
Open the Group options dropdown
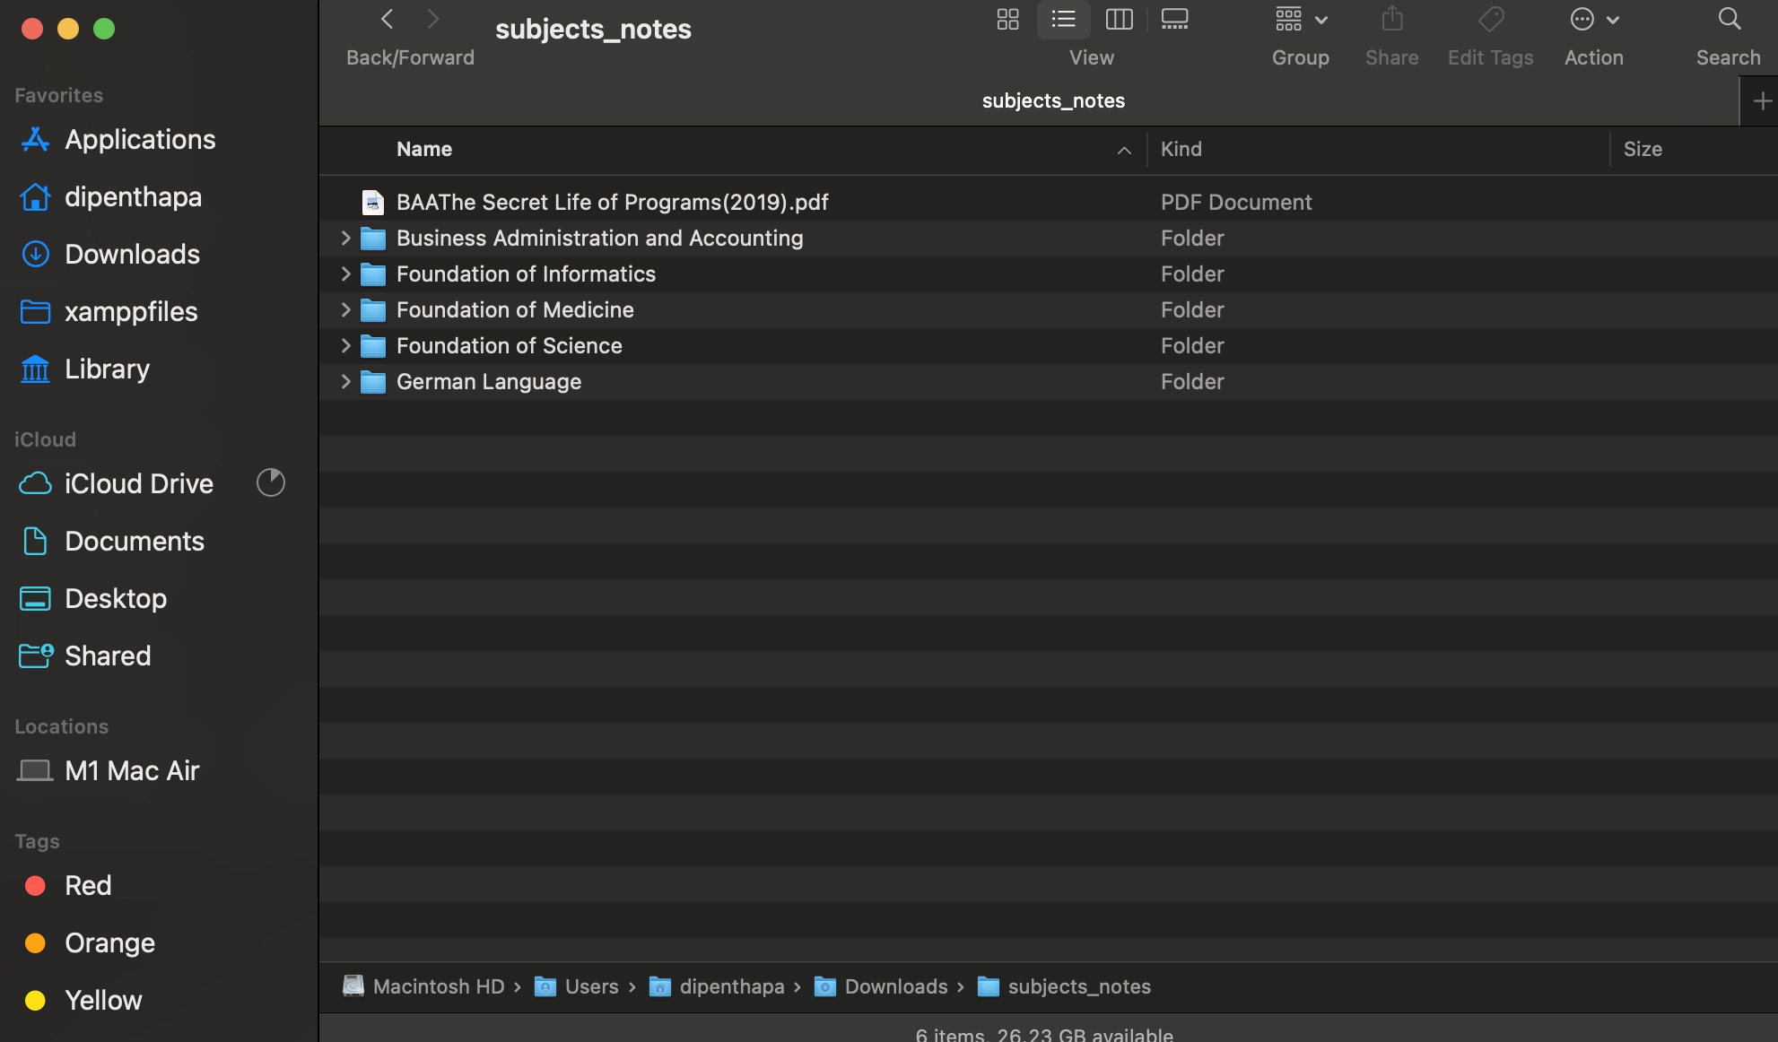1300,19
